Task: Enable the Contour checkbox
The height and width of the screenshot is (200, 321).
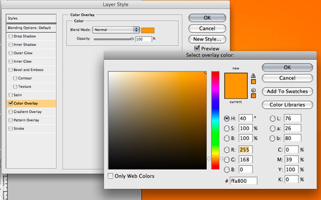Action: [15, 78]
